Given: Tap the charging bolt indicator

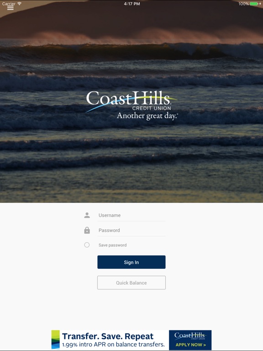Looking at the screenshot, I should point(260,4).
